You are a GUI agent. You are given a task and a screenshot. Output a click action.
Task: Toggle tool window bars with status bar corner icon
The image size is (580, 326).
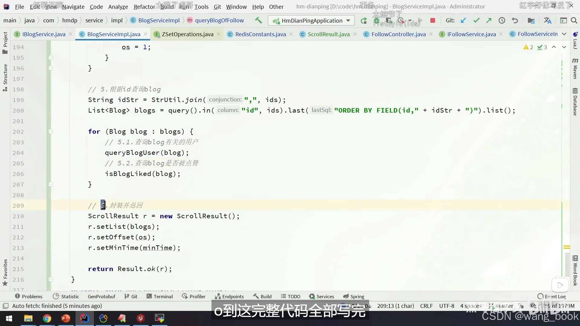pos(5,306)
